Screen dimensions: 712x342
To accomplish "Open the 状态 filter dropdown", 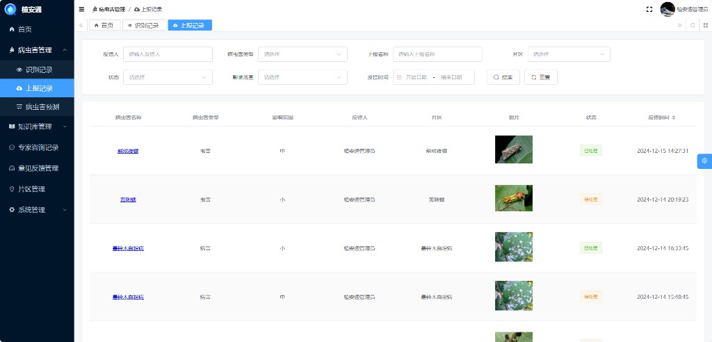I will pos(168,77).
